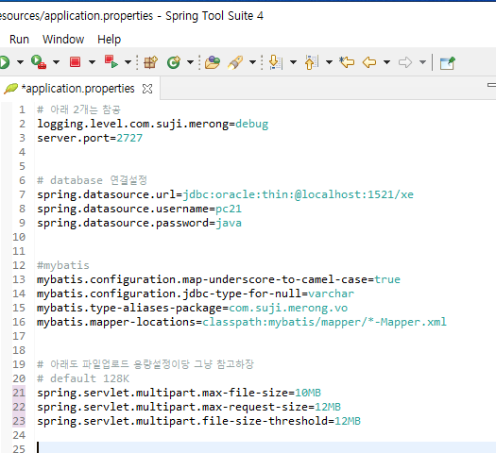
Task: Click the Forward navigation arrow
Action: (x=405, y=62)
